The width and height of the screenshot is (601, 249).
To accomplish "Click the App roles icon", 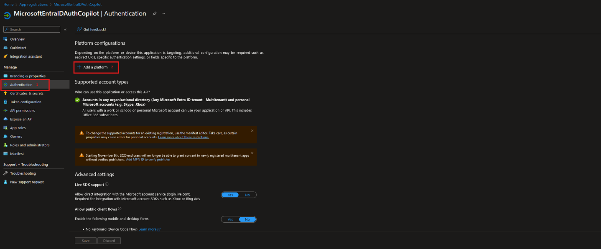I will (5, 128).
